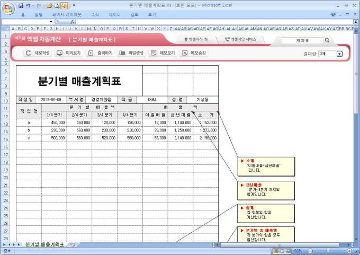Image resolution: width=360 pixels, height=255 pixels.
Task: Click the 파일생성 folder button
Action: click(131, 54)
